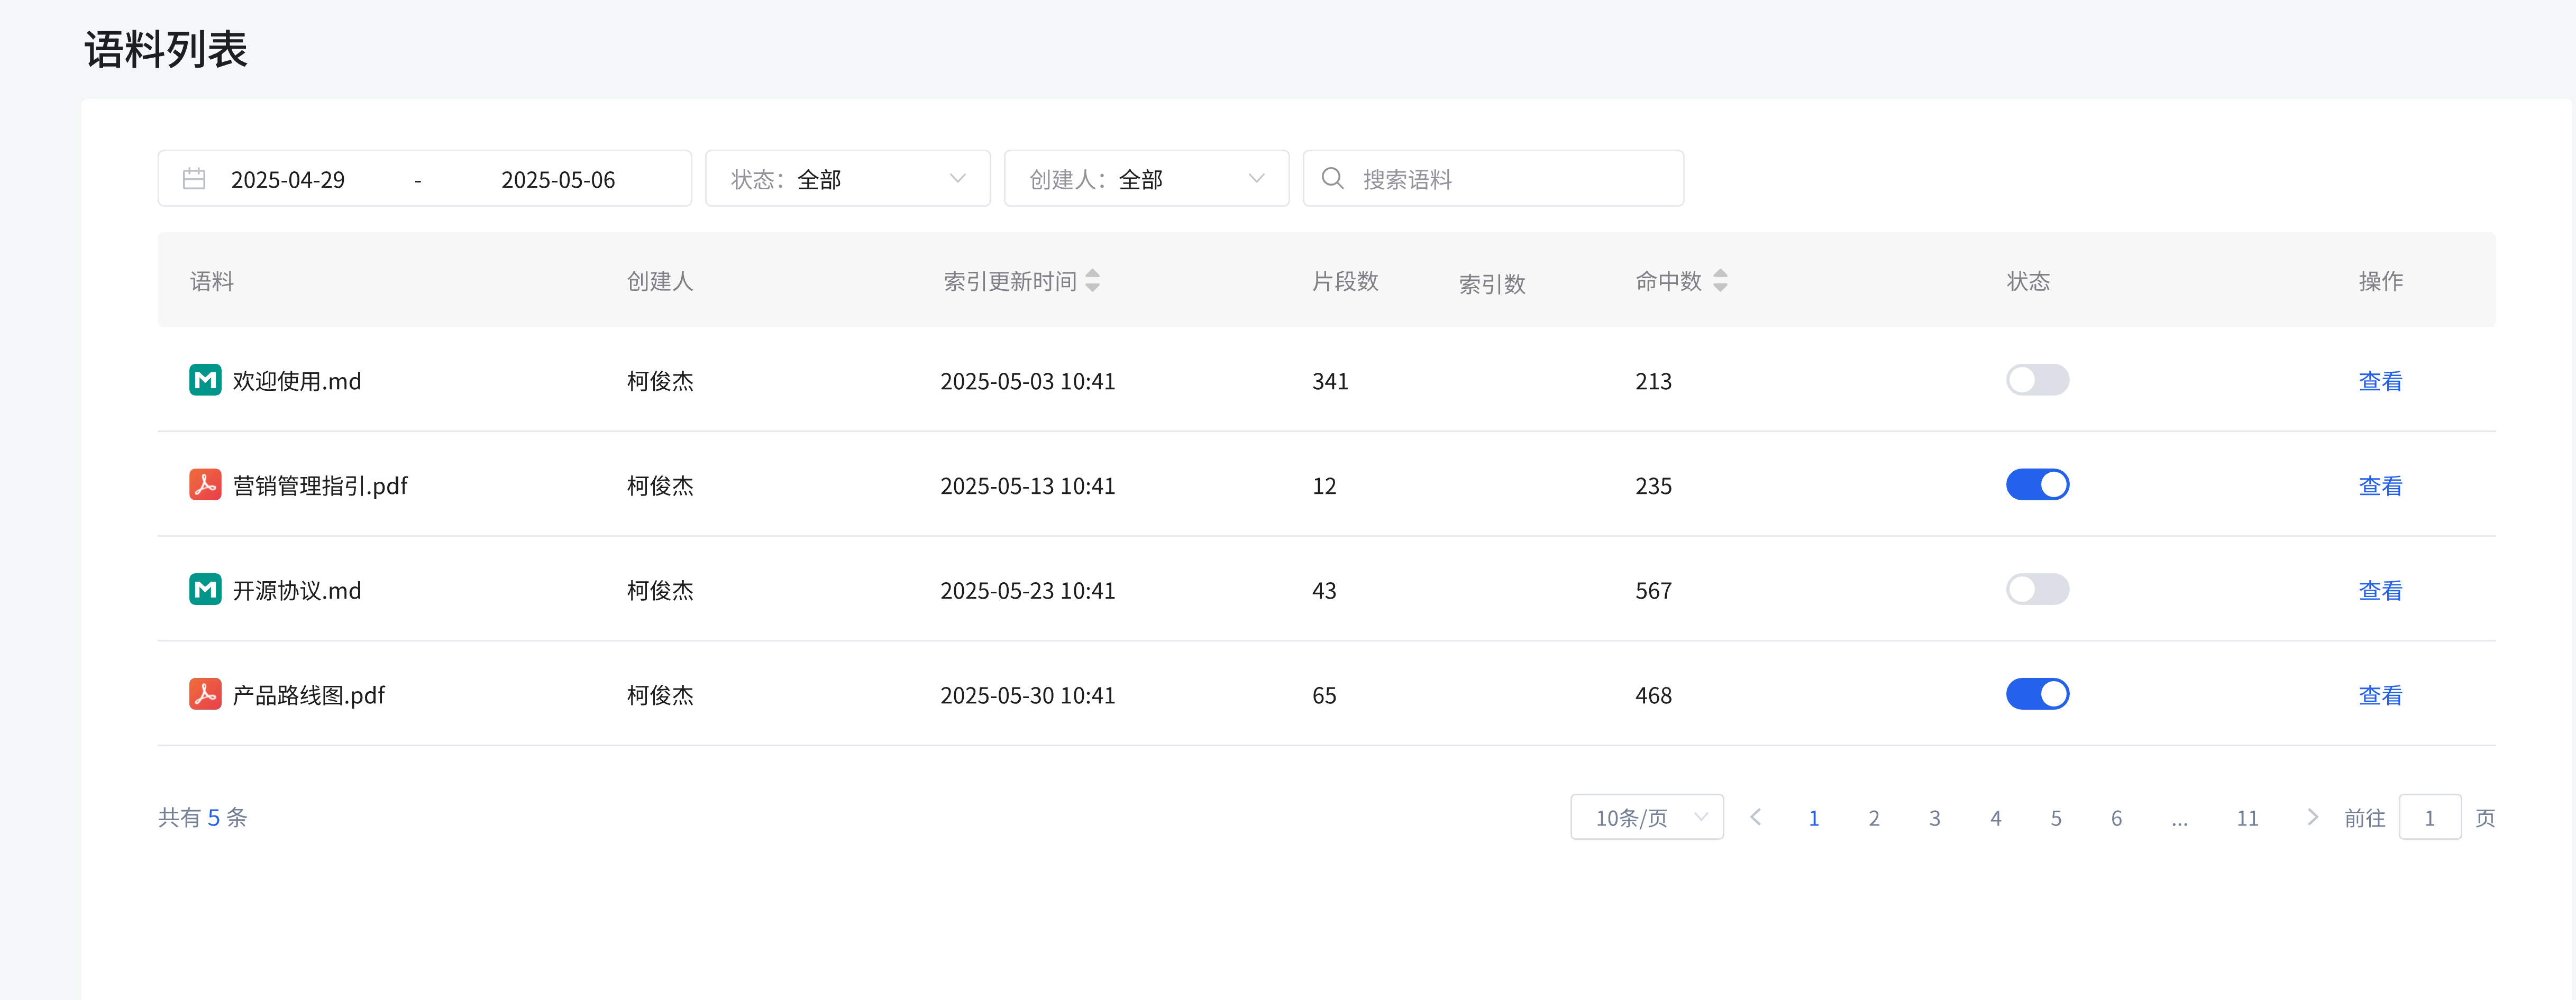Viewport: 2576px width, 1000px height.
Task: Click PDF icon of 营销管理指引.pdf
Action: [x=205, y=485]
